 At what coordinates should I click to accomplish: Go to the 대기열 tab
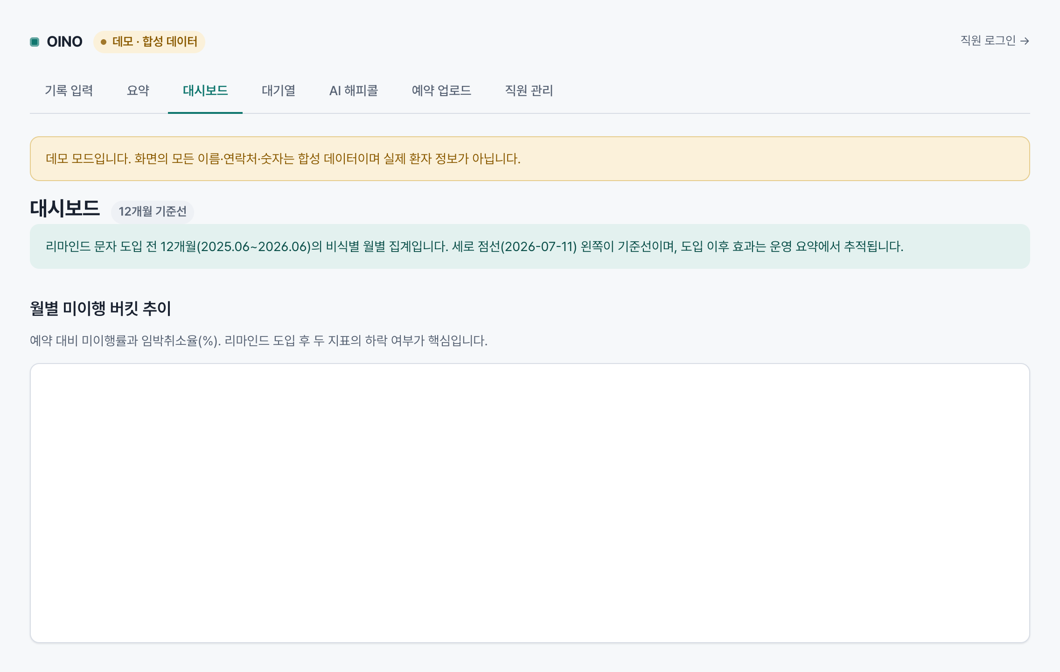pos(279,91)
